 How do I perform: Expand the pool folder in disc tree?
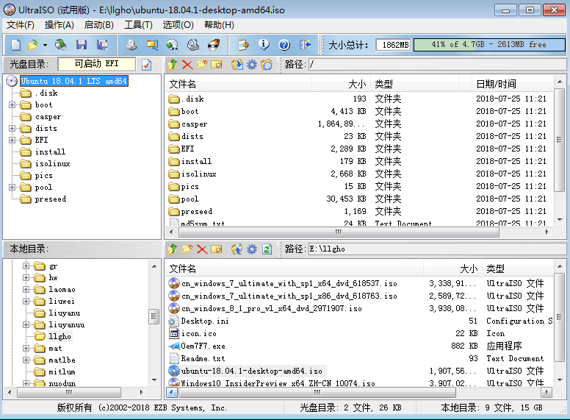tap(12, 188)
